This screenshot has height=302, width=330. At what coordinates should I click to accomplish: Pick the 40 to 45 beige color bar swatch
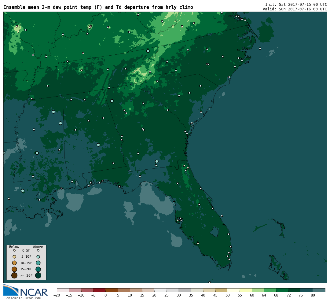pyautogui.click(x=209, y=290)
